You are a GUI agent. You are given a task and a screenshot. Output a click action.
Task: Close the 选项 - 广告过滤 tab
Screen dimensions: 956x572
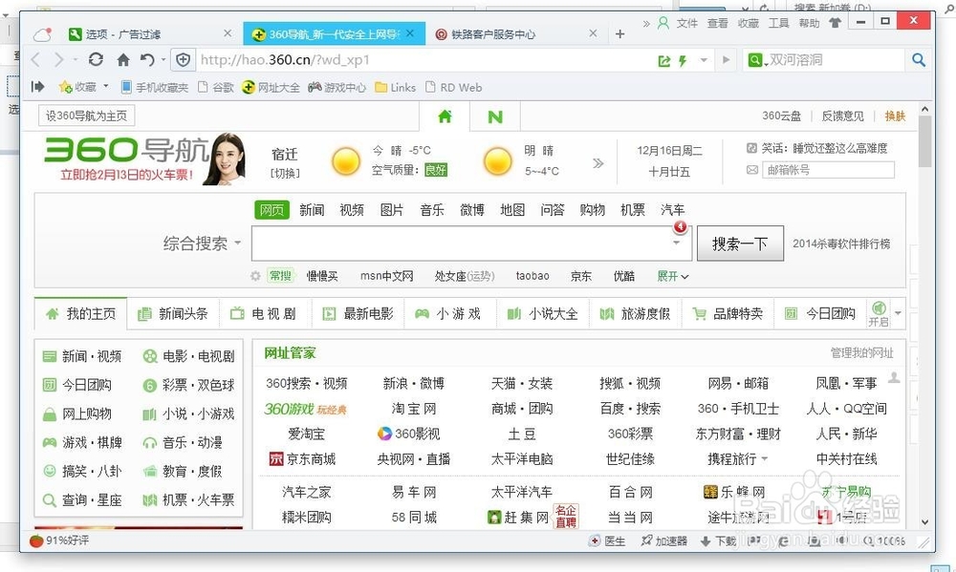[228, 33]
